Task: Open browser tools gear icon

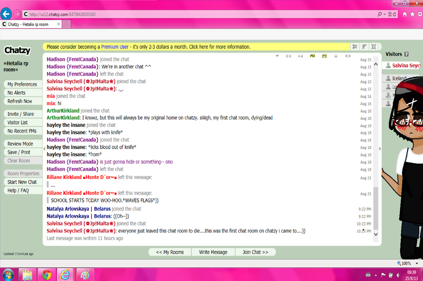Action: tap(420, 14)
